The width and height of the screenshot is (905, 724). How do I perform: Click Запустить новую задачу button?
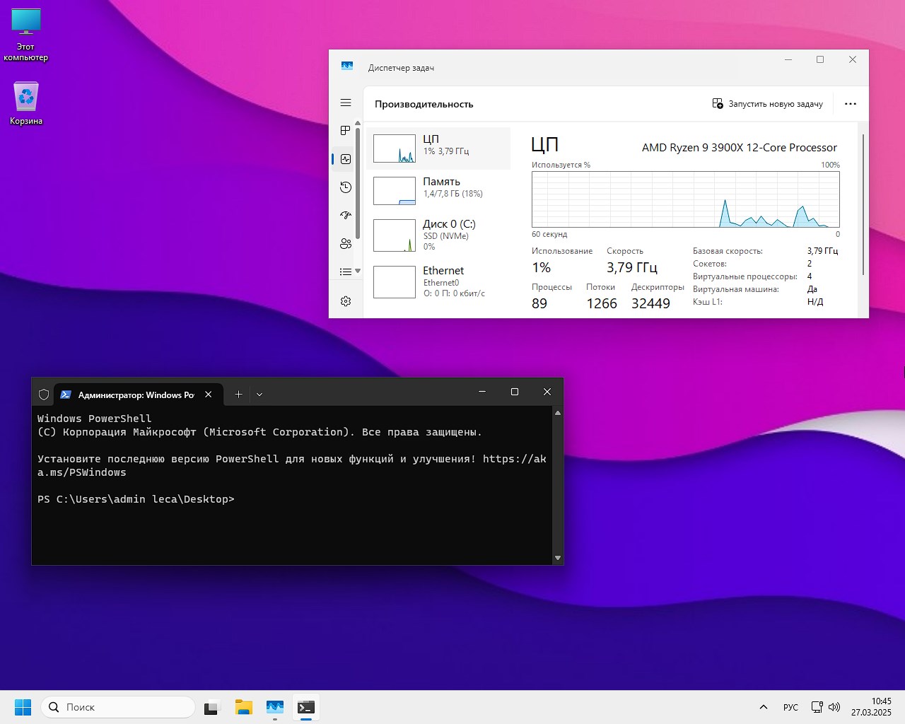768,104
